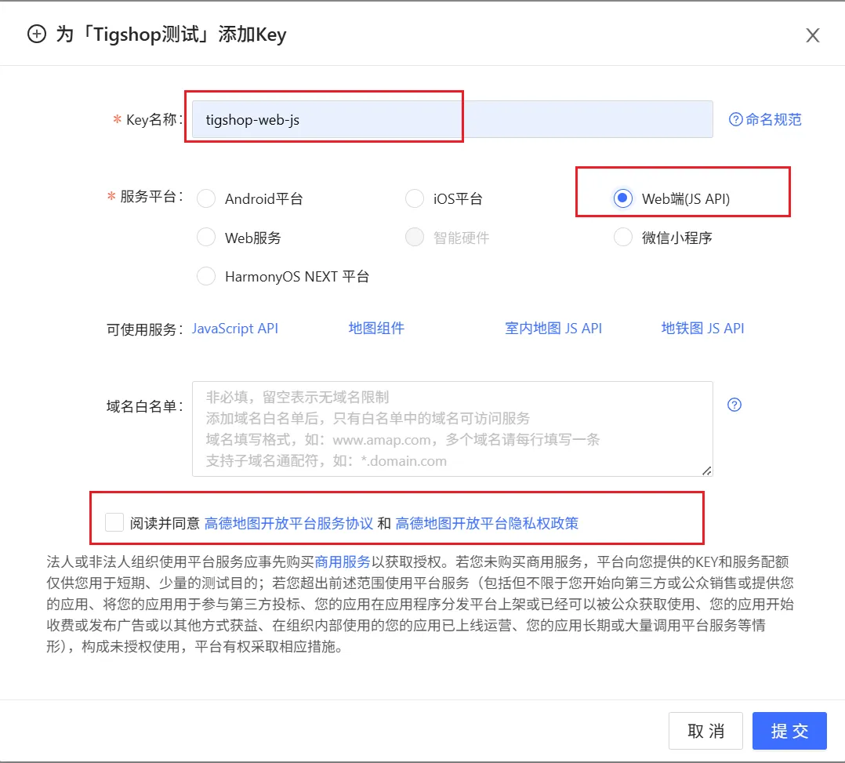Viewport: 845px width, 763px height.
Task: Tick the 阅读并同意 agreement checkbox
Action: pyautogui.click(x=114, y=522)
